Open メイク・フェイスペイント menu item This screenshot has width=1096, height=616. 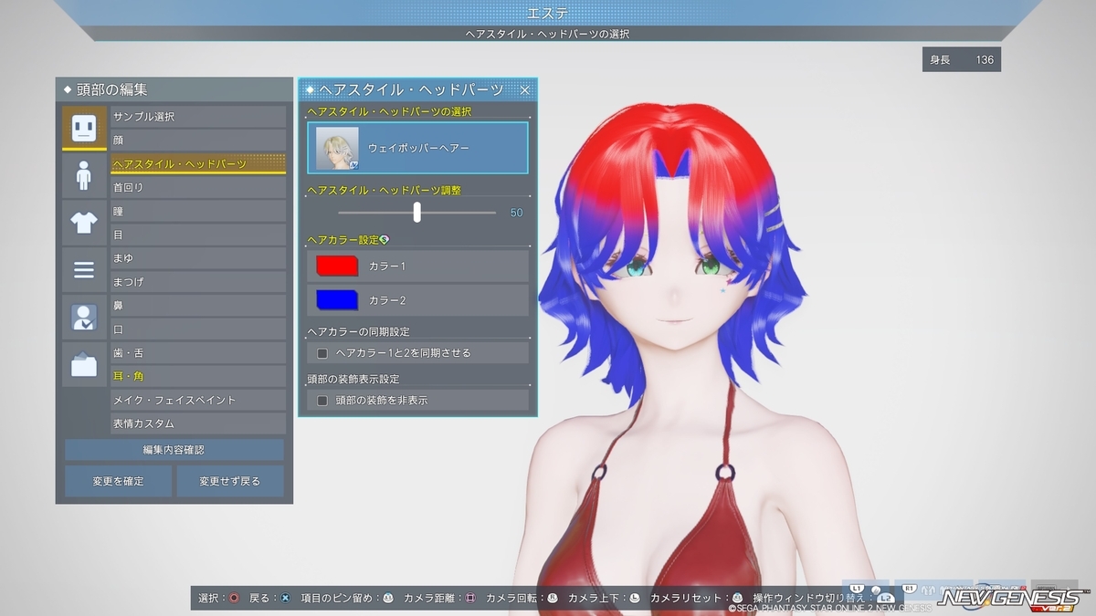coord(198,400)
